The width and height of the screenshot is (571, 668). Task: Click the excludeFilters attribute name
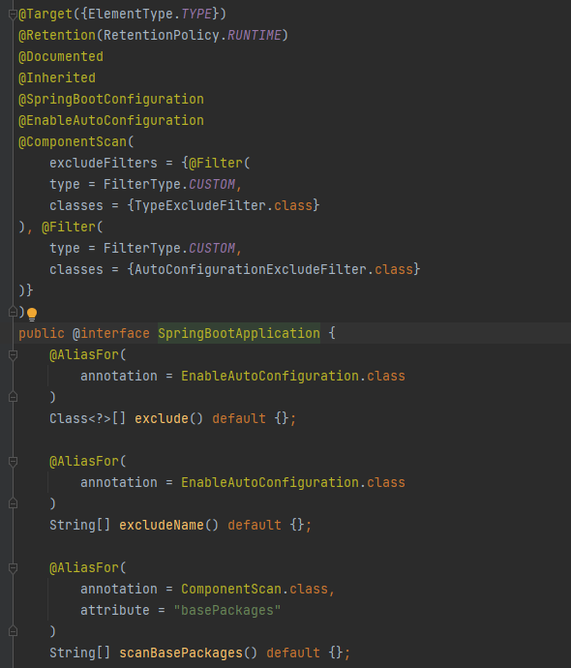(104, 164)
